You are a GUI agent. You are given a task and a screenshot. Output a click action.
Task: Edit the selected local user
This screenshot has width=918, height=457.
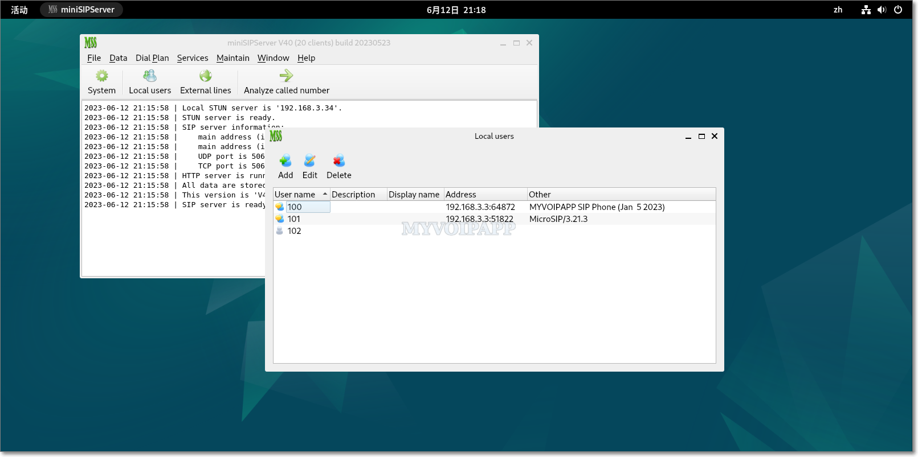pos(310,167)
